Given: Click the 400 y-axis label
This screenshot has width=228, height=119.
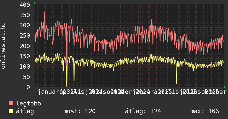Looking at the screenshot, I should (25, 5).
